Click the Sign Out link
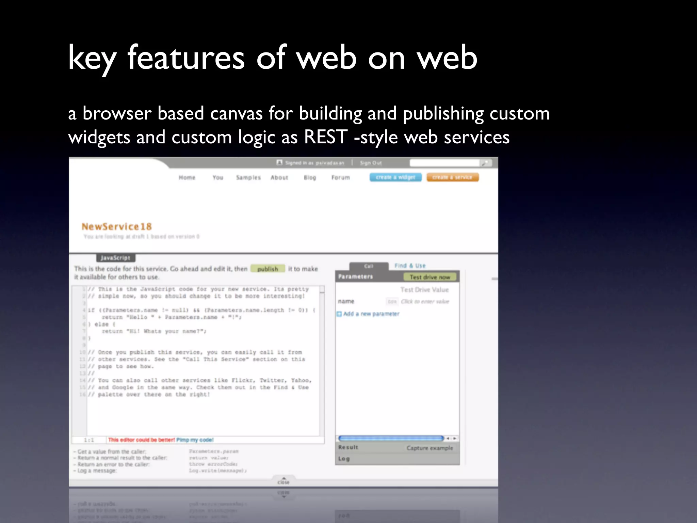This screenshot has height=523, width=697. tap(371, 163)
